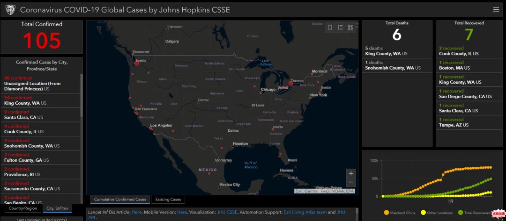Select King County, WA 14 confirmed row
The image size is (506, 221).
[x=40, y=100]
